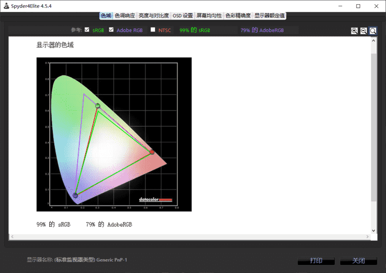Open the 屏幕均匀性 tab
386x273 pixels.
pos(209,16)
